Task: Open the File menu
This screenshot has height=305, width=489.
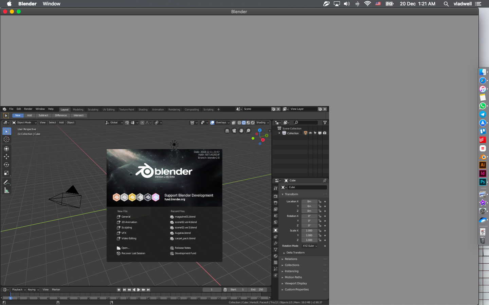Action: [x=11, y=109]
